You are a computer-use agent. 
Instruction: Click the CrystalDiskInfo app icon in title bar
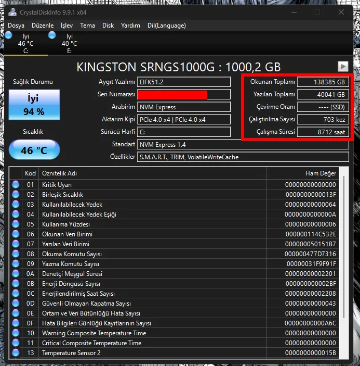click(12, 12)
